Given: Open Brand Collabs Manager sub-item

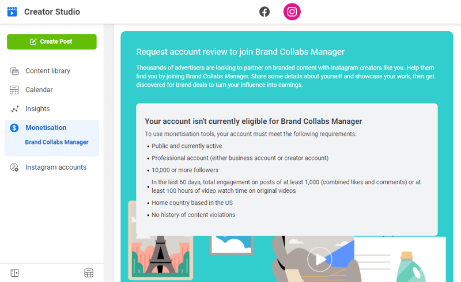Looking at the screenshot, I should 56,142.
